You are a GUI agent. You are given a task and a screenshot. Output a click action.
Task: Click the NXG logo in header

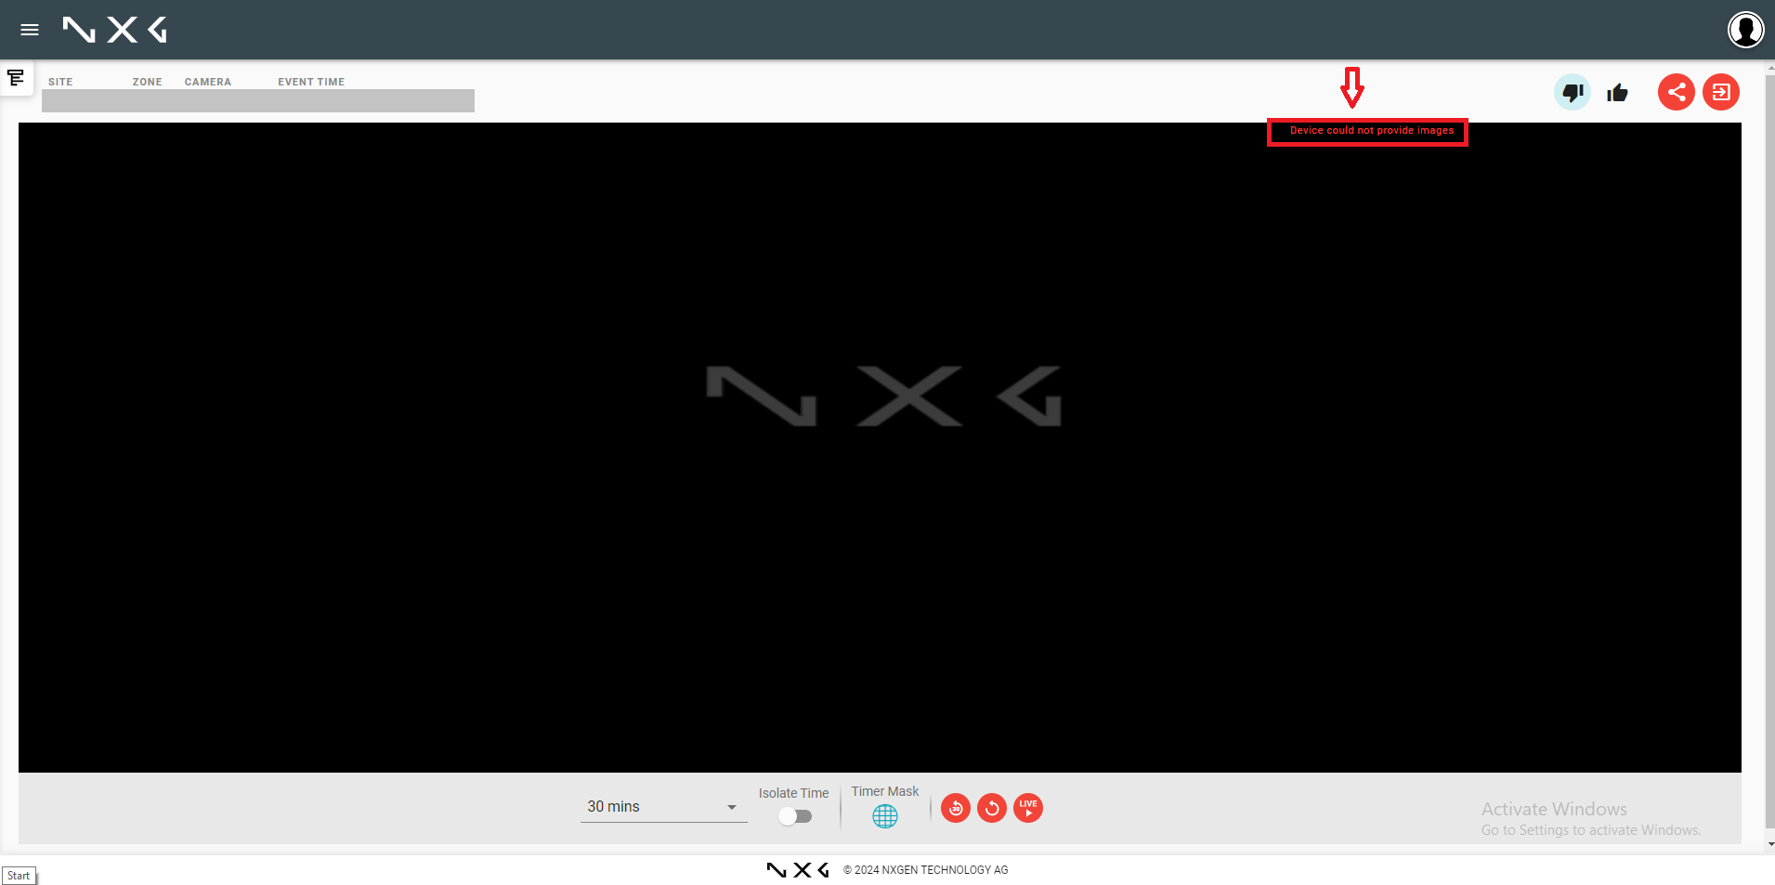115,30
